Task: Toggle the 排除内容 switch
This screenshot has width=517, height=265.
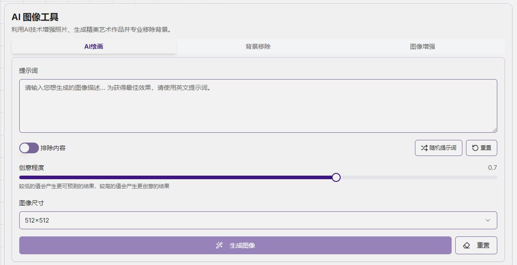Action: (29, 148)
